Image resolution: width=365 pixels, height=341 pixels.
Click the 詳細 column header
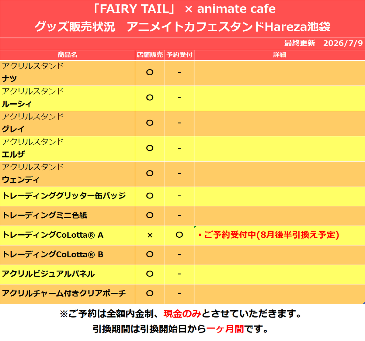(280, 55)
